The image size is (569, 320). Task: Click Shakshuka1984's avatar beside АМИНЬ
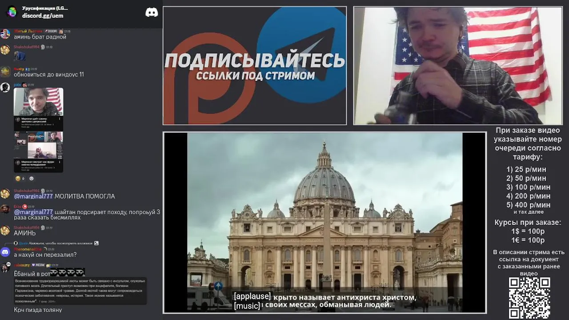tap(5, 230)
